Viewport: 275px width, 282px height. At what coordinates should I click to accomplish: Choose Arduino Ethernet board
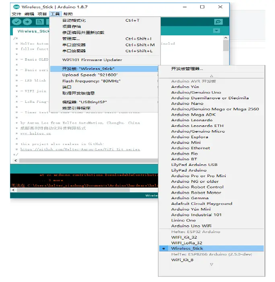pyautogui.click(x=211, y=148)
